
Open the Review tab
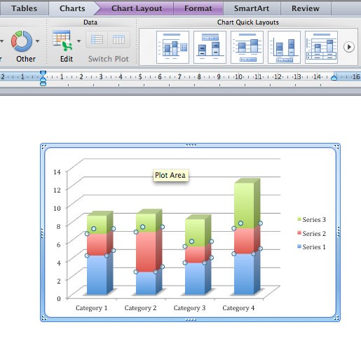[x=306, y=8]
